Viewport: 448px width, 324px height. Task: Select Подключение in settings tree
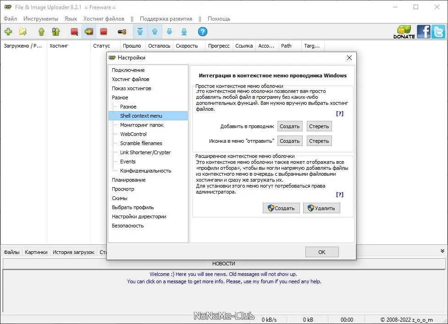coord(128,70)
